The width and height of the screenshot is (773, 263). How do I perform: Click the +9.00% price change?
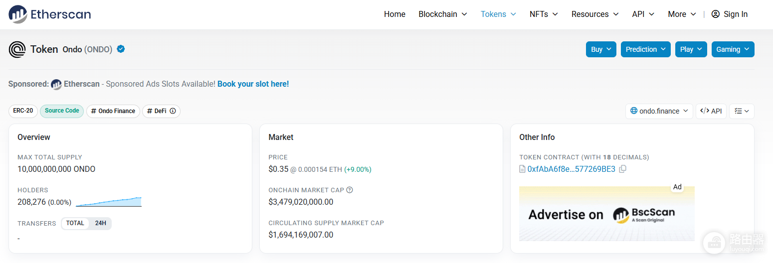(358, 169)
